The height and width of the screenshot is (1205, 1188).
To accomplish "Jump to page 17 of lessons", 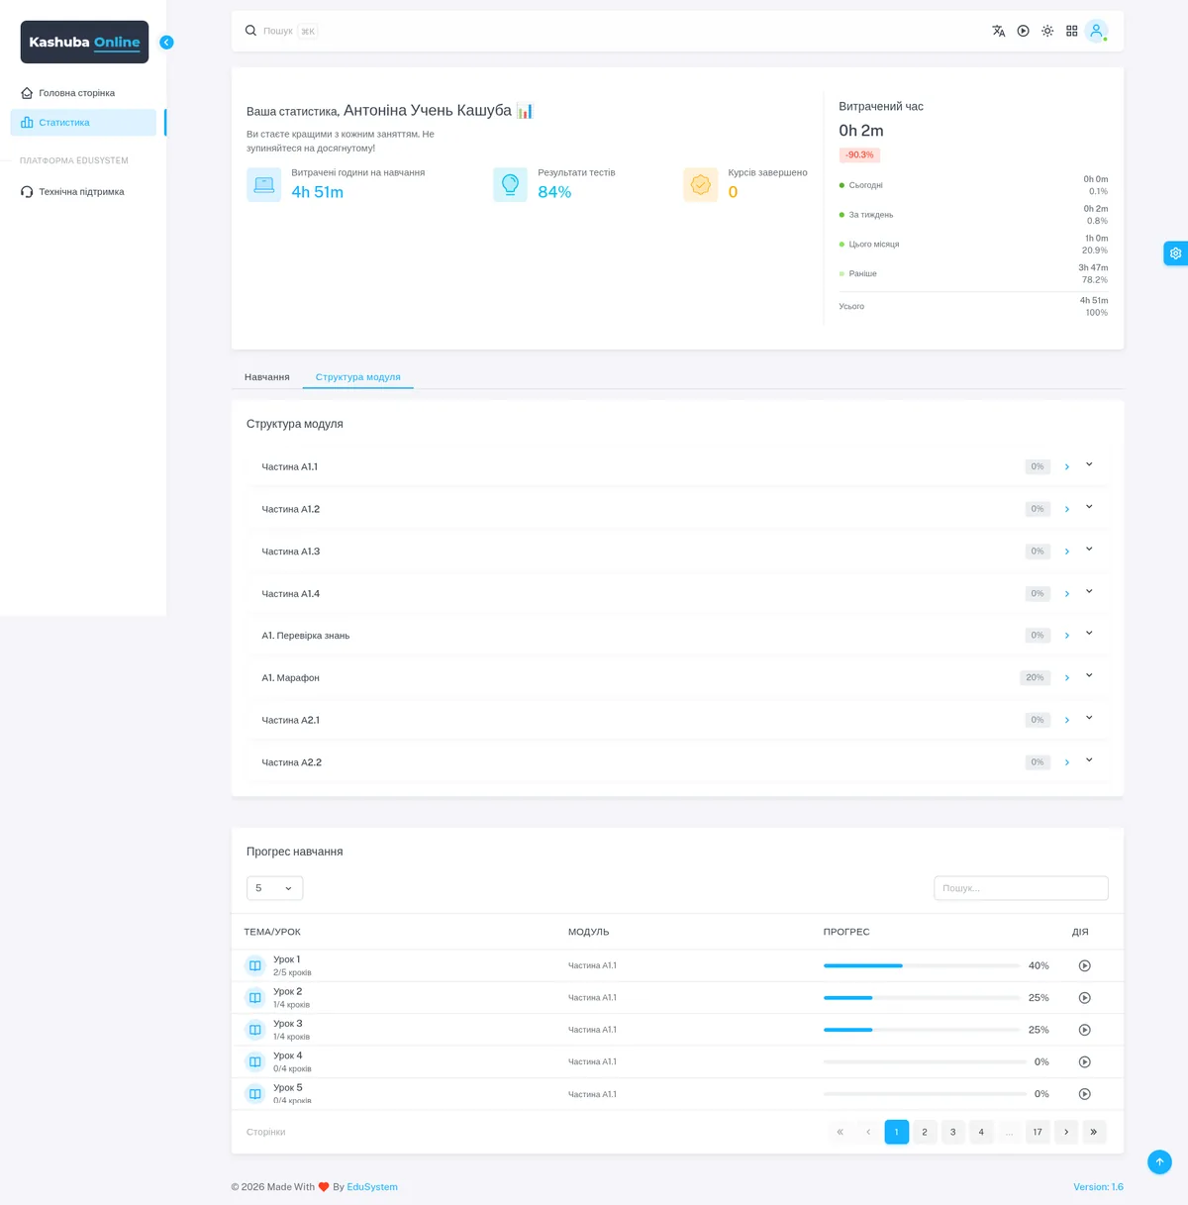I will click(x=1038, y=1132).
